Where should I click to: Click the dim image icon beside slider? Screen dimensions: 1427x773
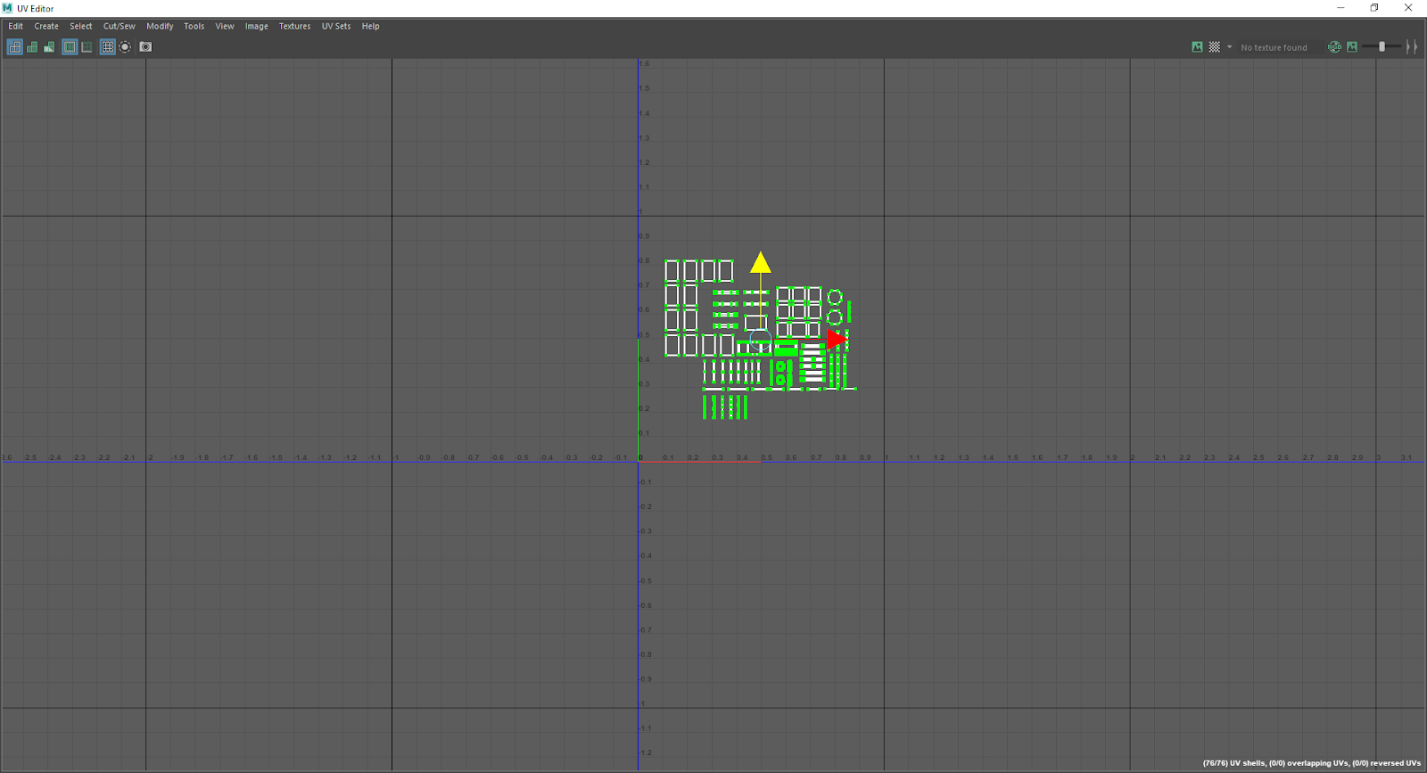point(1352,47)
